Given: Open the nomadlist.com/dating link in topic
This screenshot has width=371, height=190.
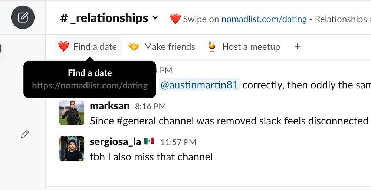Looking at the screenshot, I should click(264, 19).
